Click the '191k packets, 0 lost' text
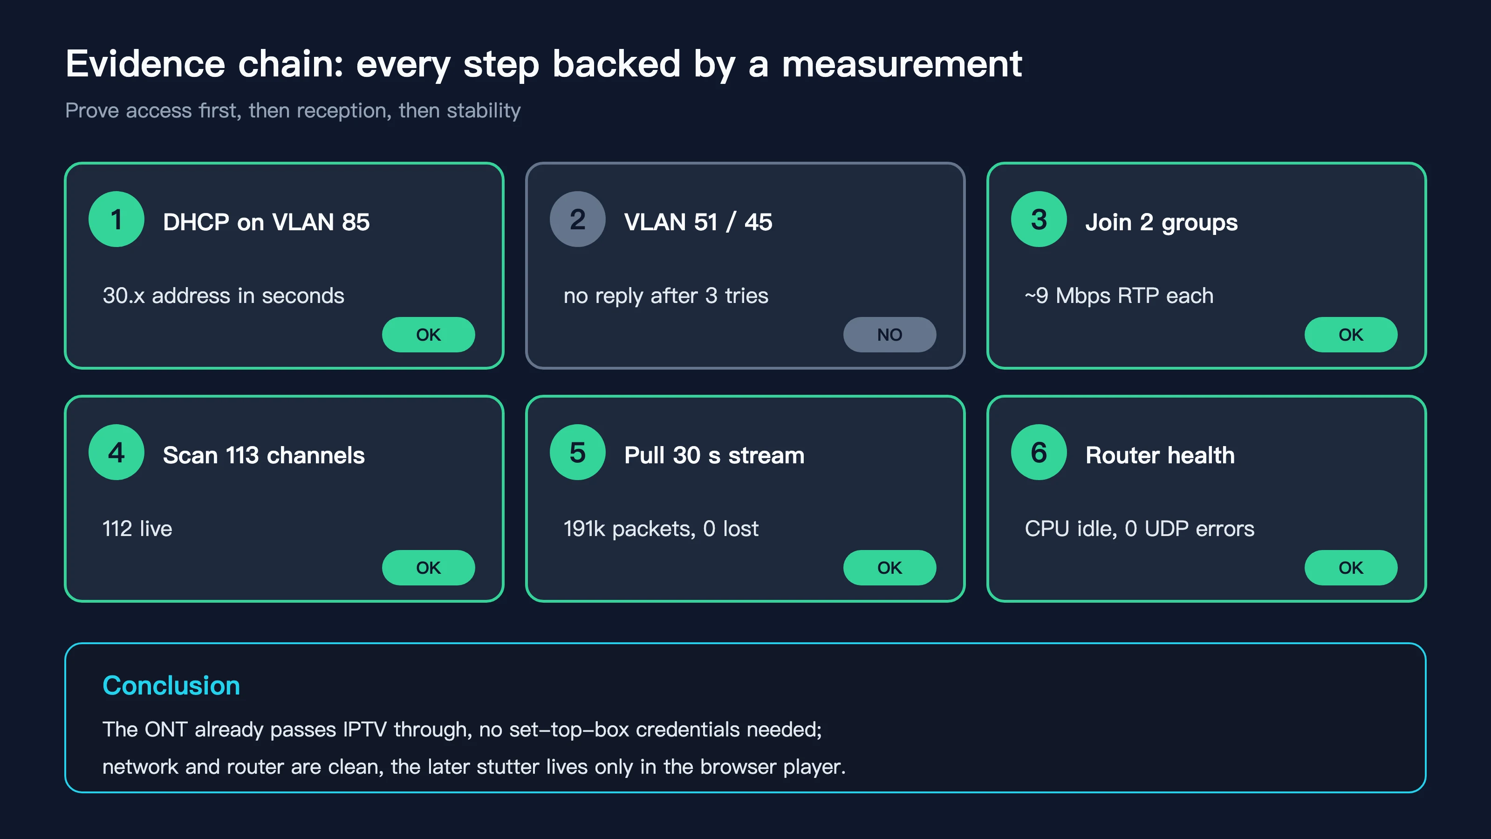1491x839 pixels. 661,529
